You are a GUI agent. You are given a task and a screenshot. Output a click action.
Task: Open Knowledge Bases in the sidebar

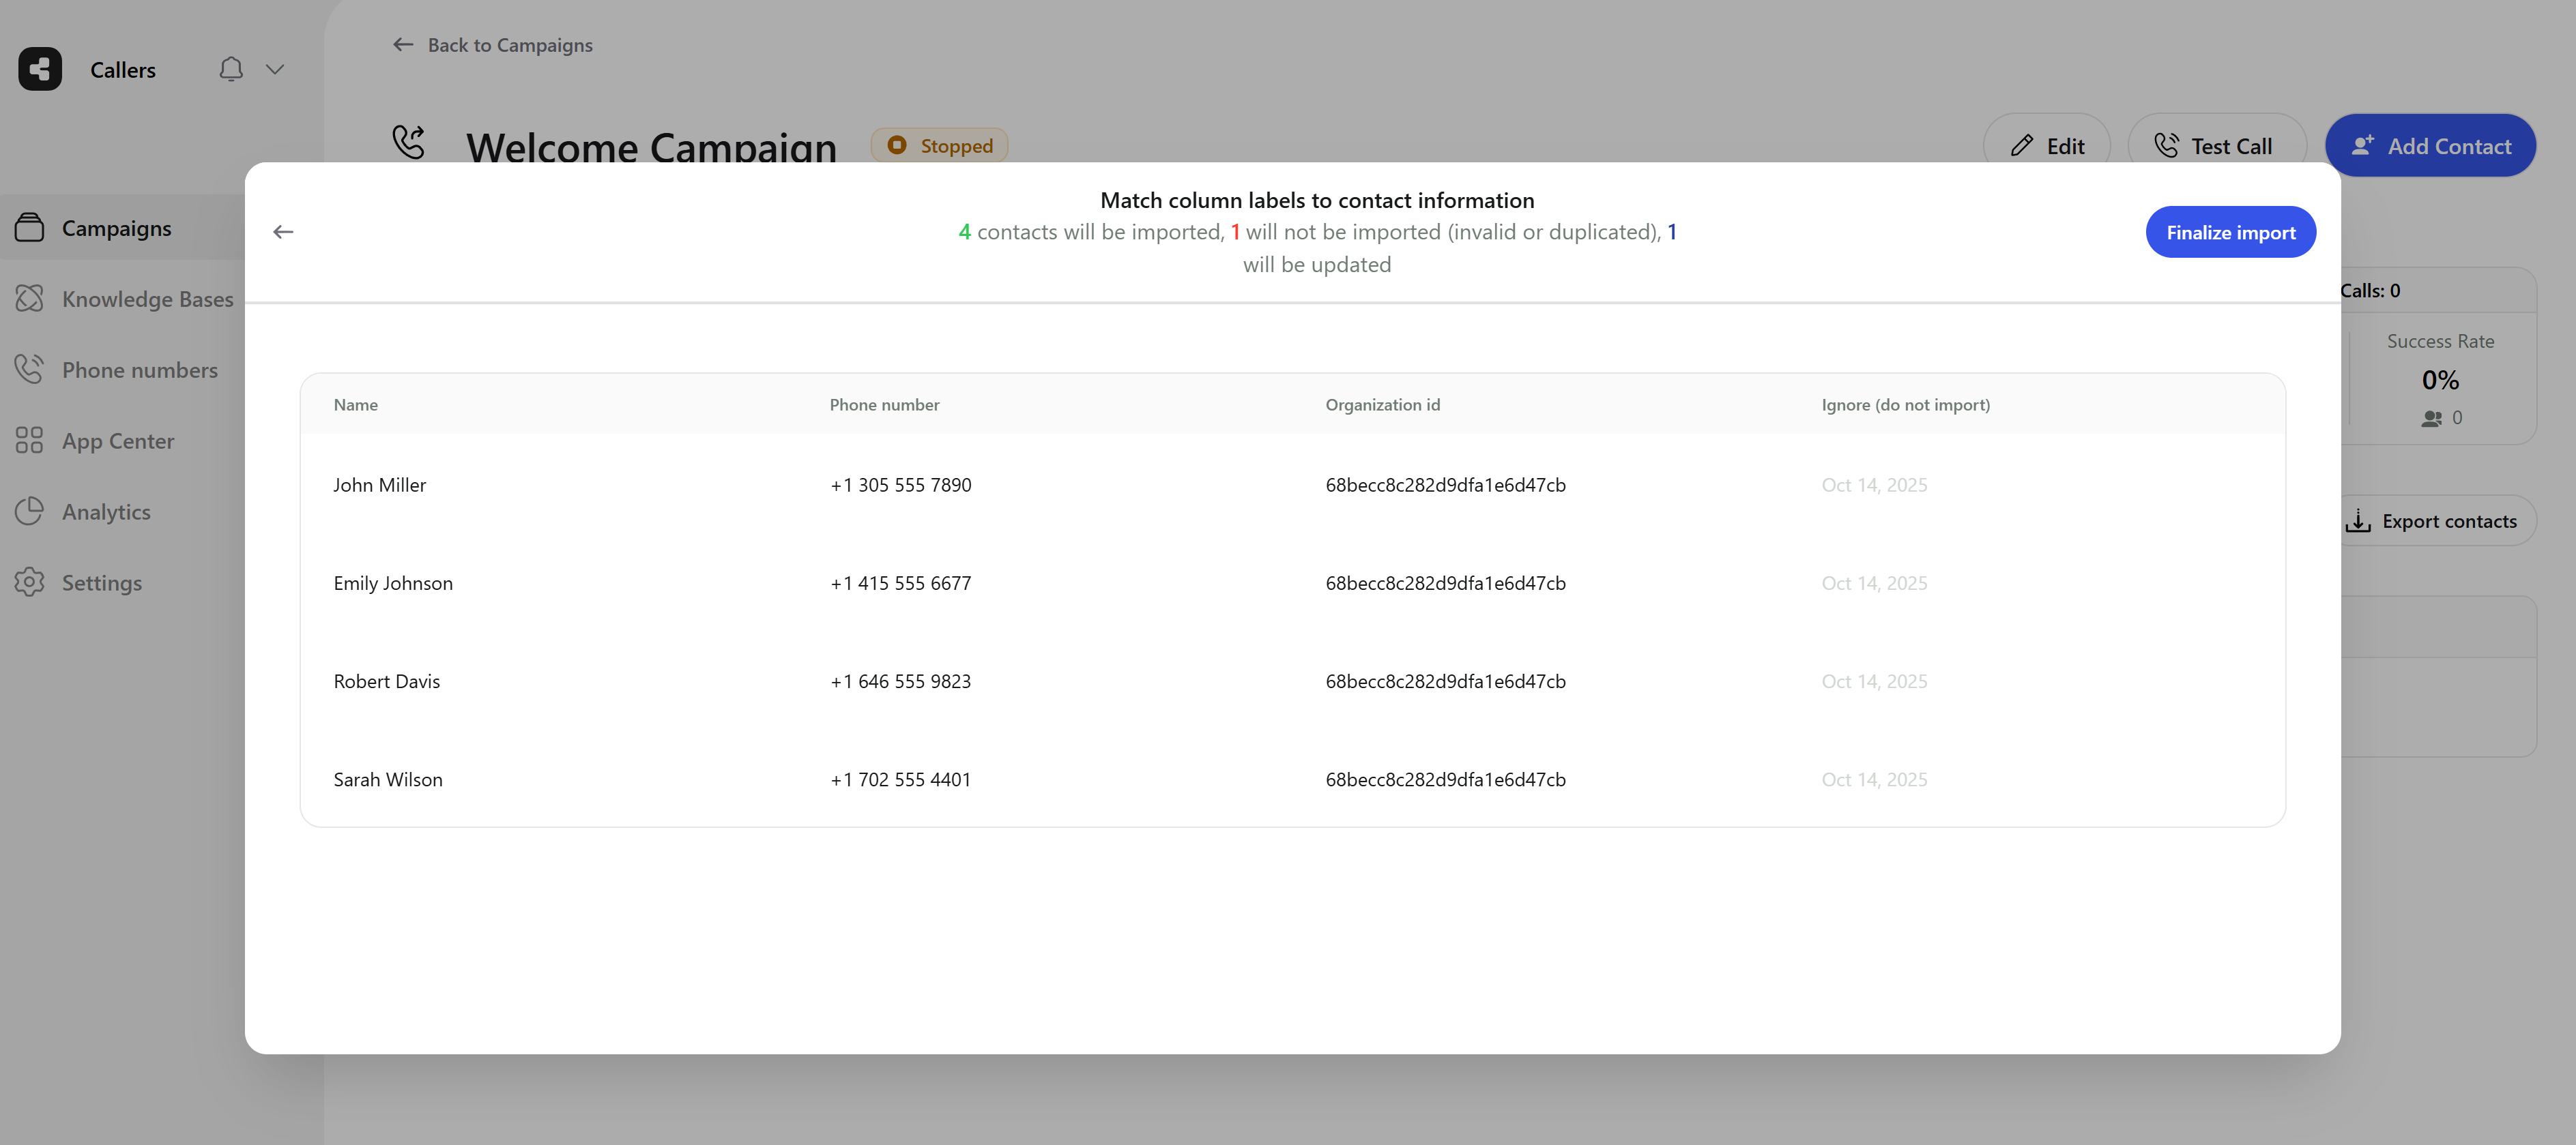click(147, 299)
